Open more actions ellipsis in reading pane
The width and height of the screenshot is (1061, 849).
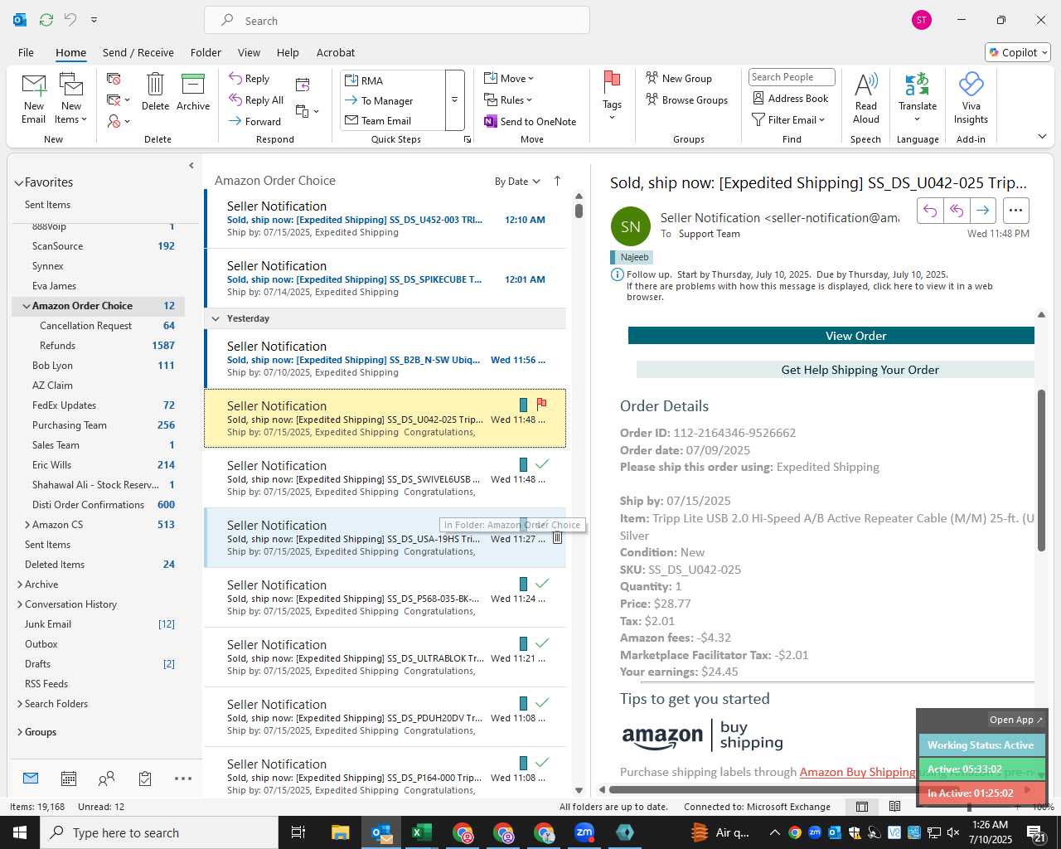pos(1015,211)
